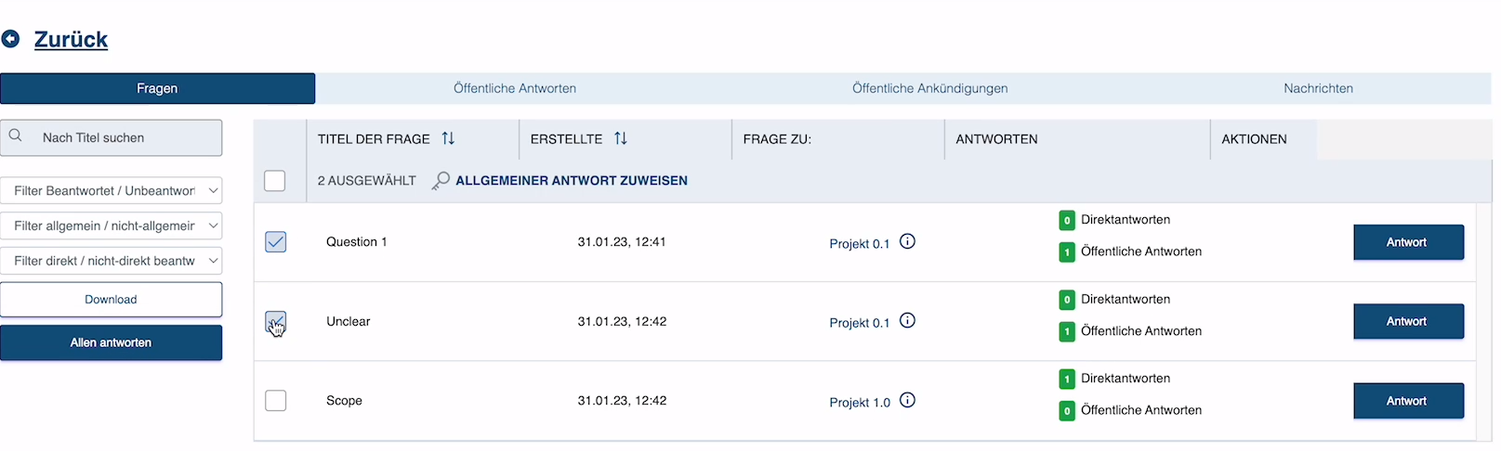Click the Allen antworten button
The image size is (1501, 451).
112,342
